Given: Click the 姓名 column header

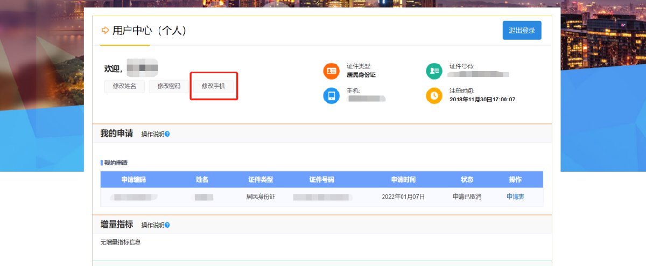Looking at the screenshot, I should tap(202, 180).
